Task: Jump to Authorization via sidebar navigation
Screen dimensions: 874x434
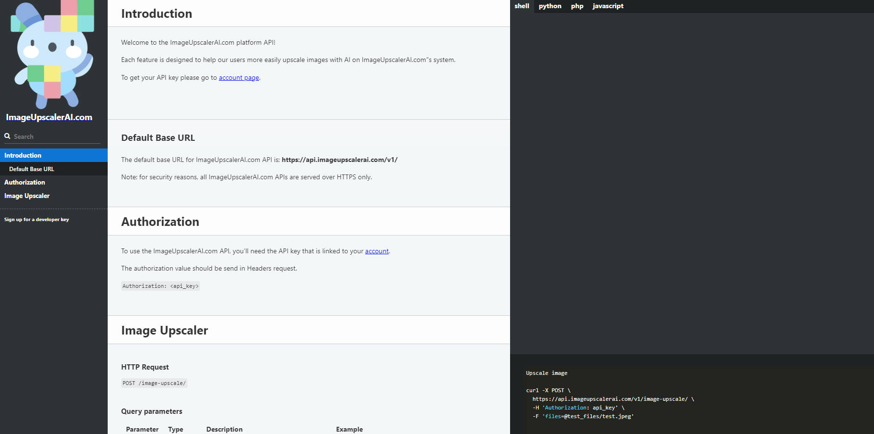Action: tap(25, 182)
